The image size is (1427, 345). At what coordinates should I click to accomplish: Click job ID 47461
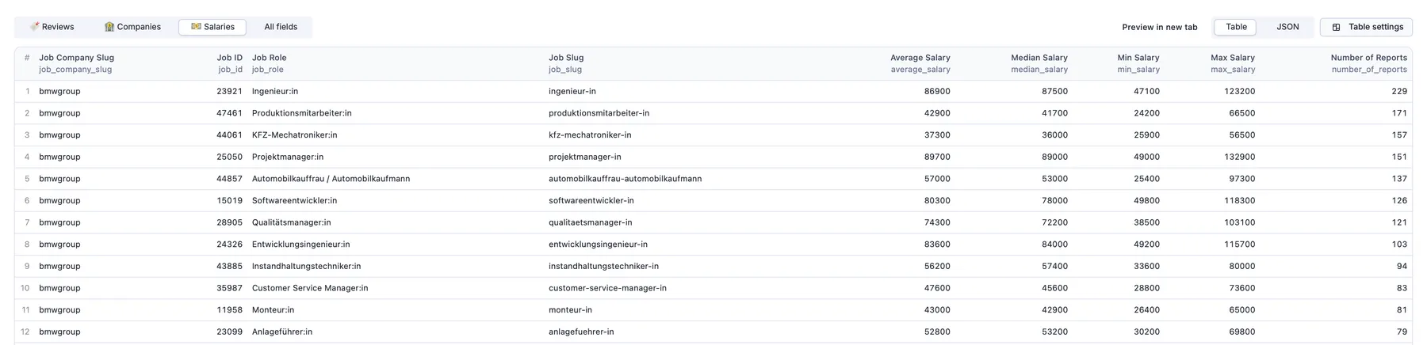tap(230, 113)
